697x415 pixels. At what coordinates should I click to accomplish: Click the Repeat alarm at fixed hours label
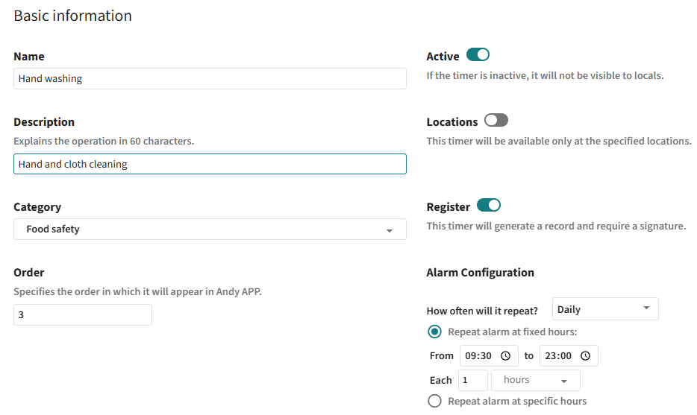tap(513, 332)
